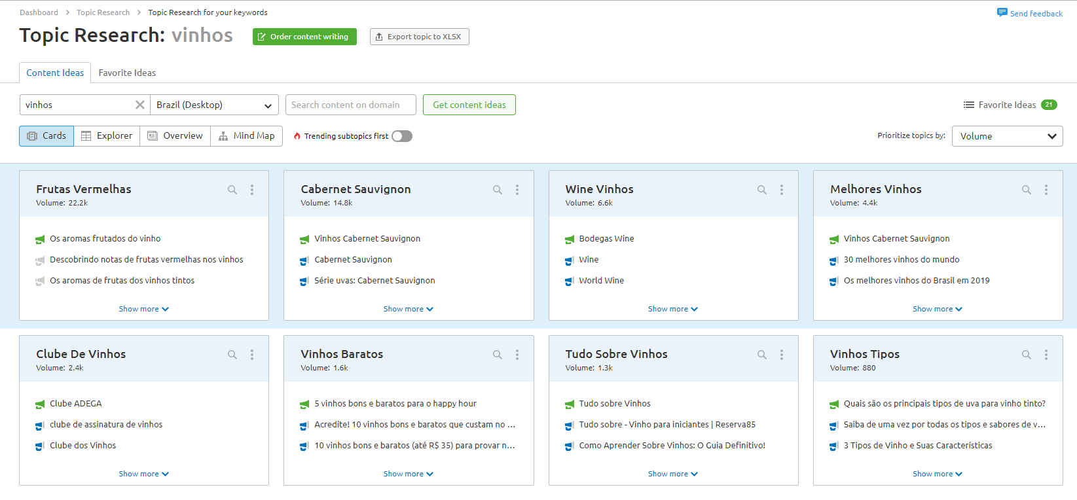Click search icon on Vinhos Baratos card

tap(498, 355)
